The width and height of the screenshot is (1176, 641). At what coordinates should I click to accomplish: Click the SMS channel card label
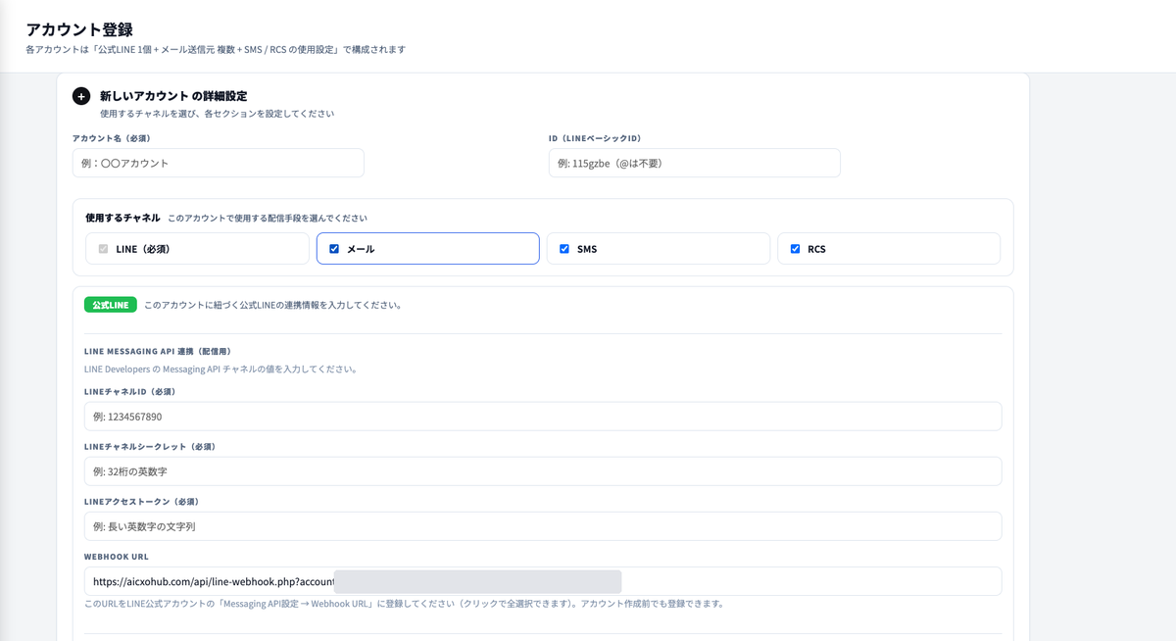pyautogui.click(x=587, y=249)
